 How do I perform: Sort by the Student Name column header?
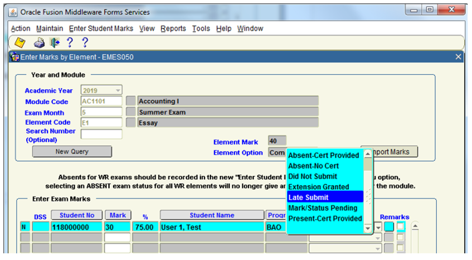pyautogui.click(x=212, y=215)
